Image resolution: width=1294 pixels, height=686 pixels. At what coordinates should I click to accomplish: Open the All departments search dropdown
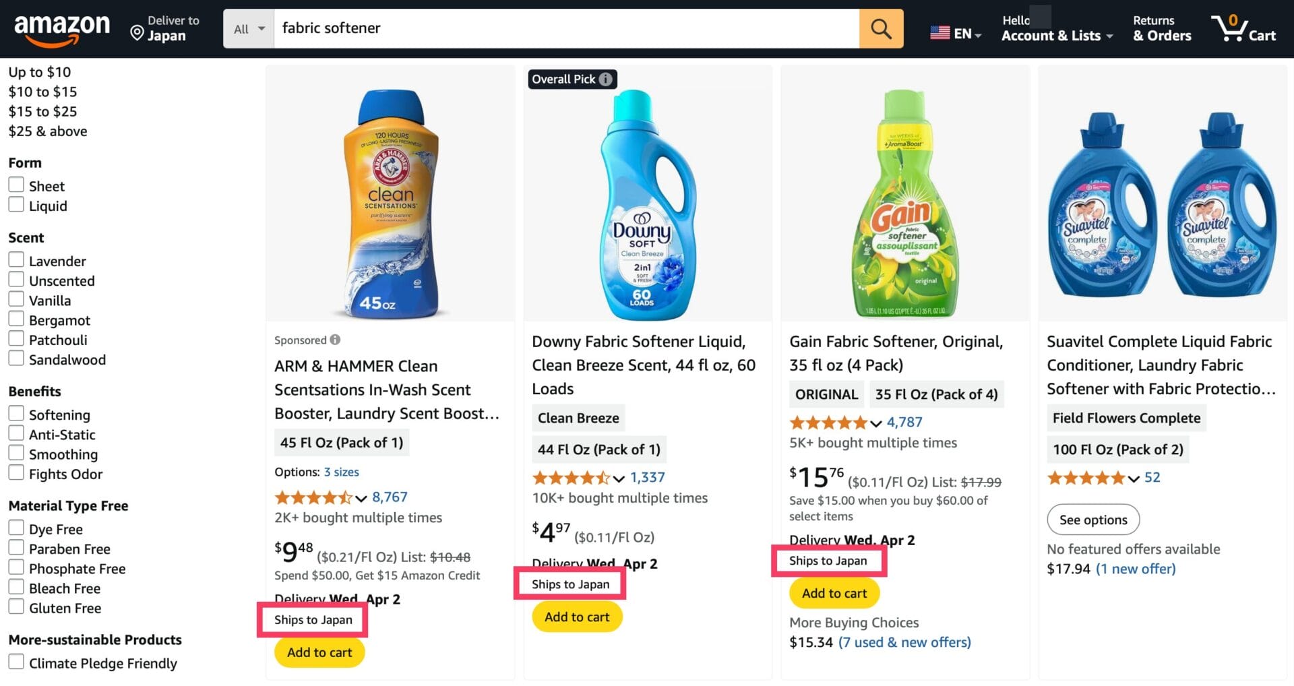(249, 29)
